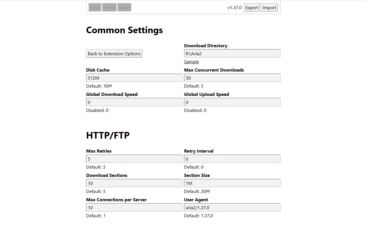Focus the Download Directory field
The image size is (366, 229).
(232, 54)
